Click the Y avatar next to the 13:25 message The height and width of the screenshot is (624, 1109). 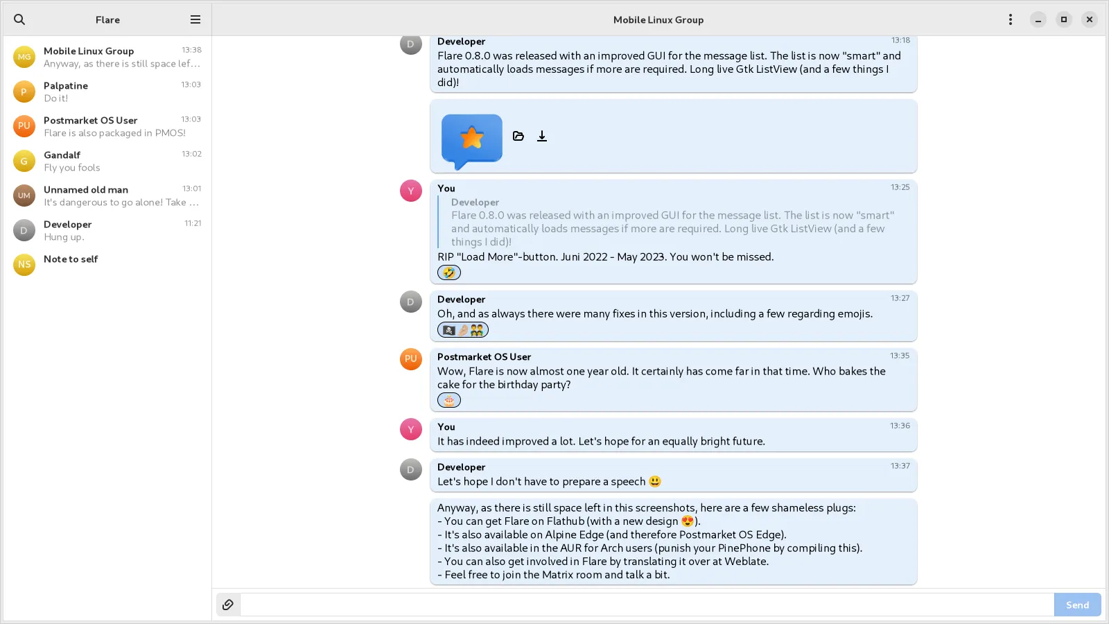click(411, 191)
